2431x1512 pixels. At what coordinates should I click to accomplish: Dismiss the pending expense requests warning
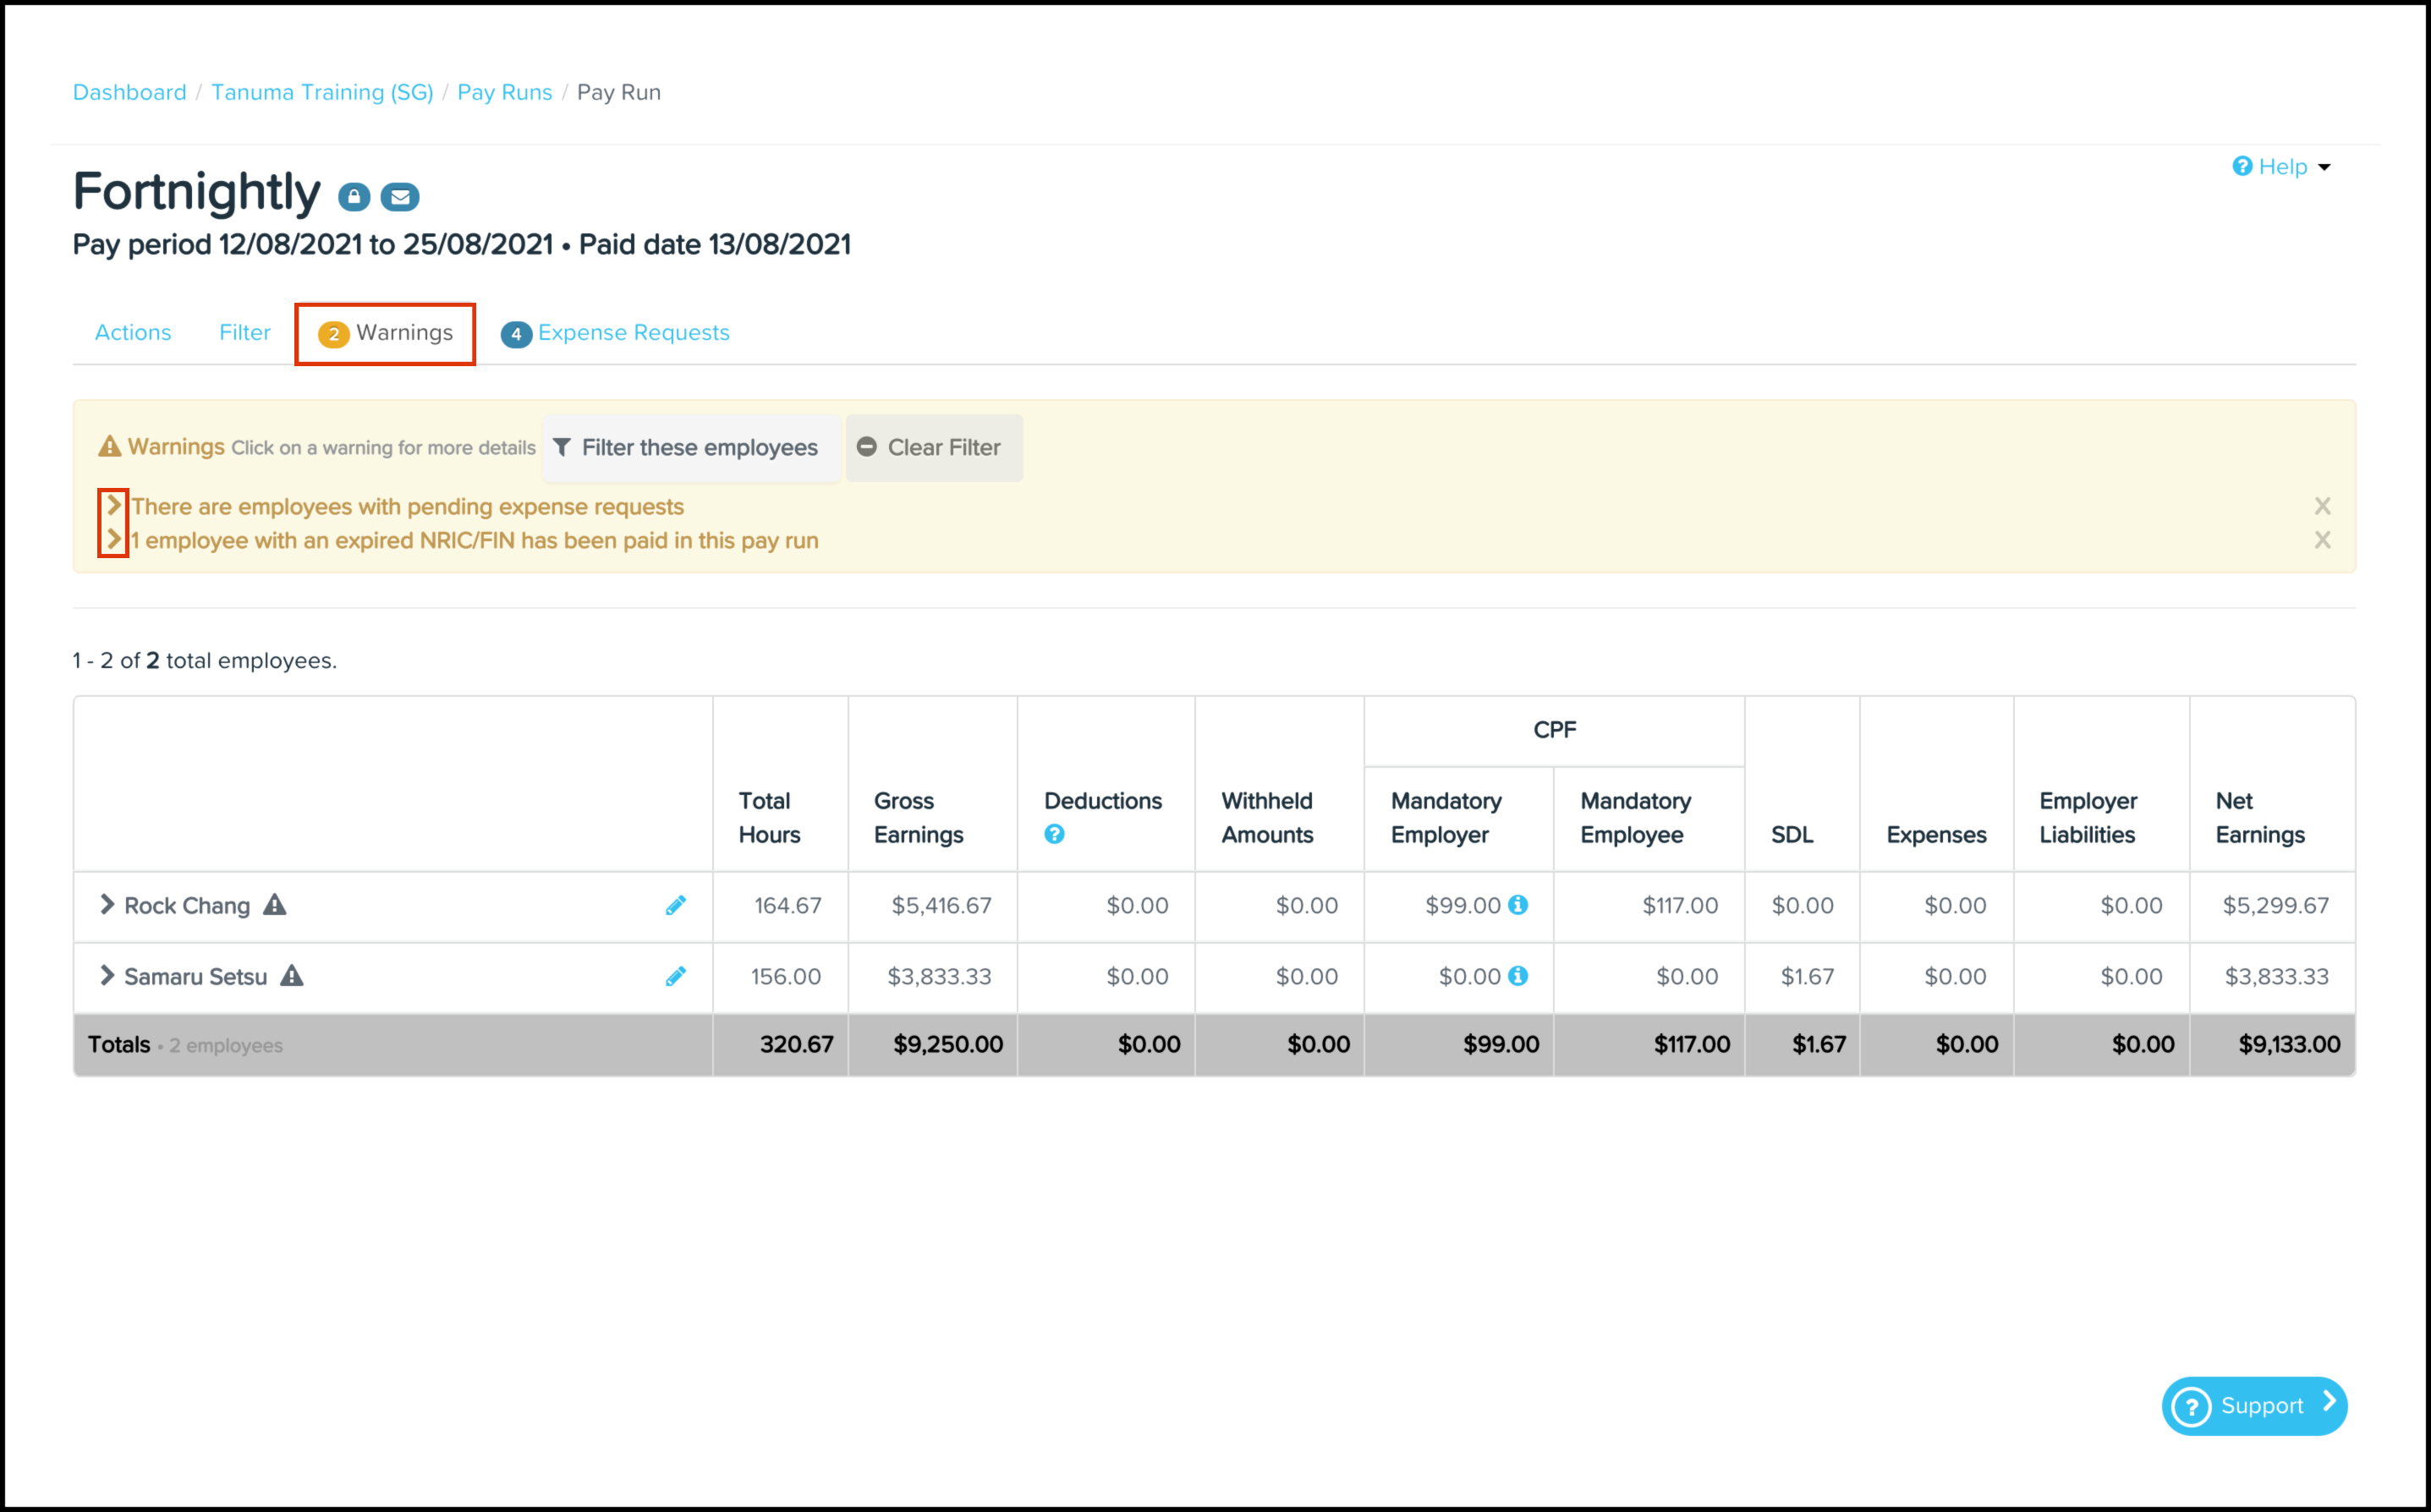tap(2322, 506)
